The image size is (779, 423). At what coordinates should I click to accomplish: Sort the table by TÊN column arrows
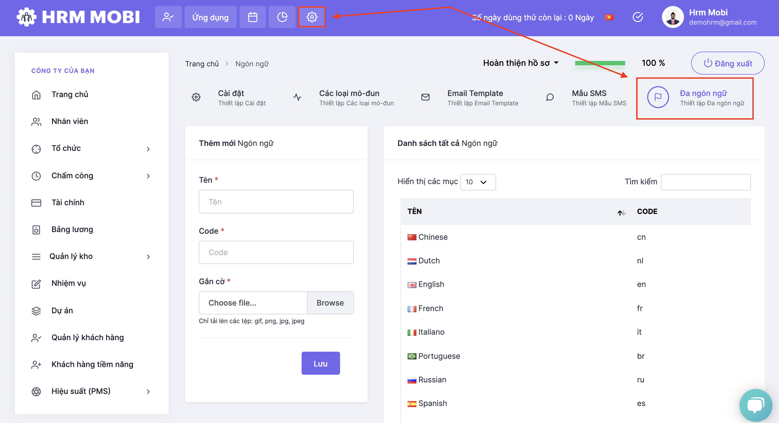pos(621,213)
